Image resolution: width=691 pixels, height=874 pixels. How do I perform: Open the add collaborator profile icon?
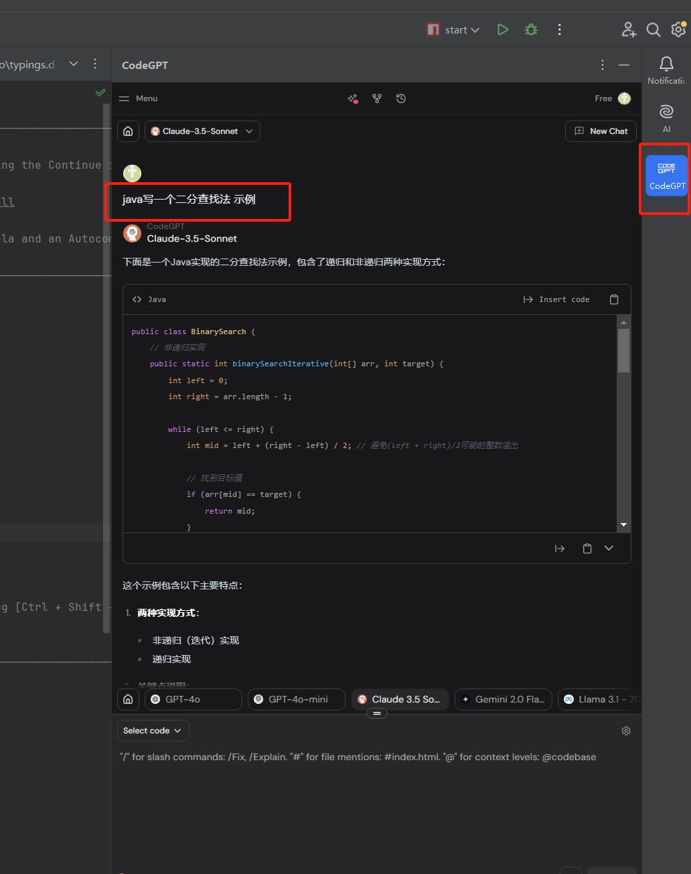pos(628,29)
